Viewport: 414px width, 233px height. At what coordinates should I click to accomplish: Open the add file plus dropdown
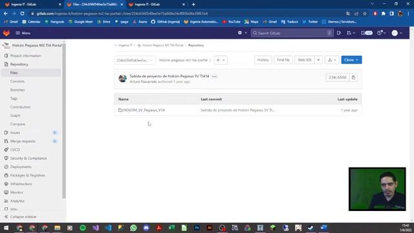click(x=221, y=60)
